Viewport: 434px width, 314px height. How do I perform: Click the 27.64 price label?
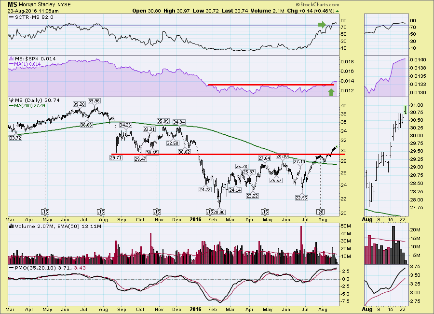tap(264, 158)
